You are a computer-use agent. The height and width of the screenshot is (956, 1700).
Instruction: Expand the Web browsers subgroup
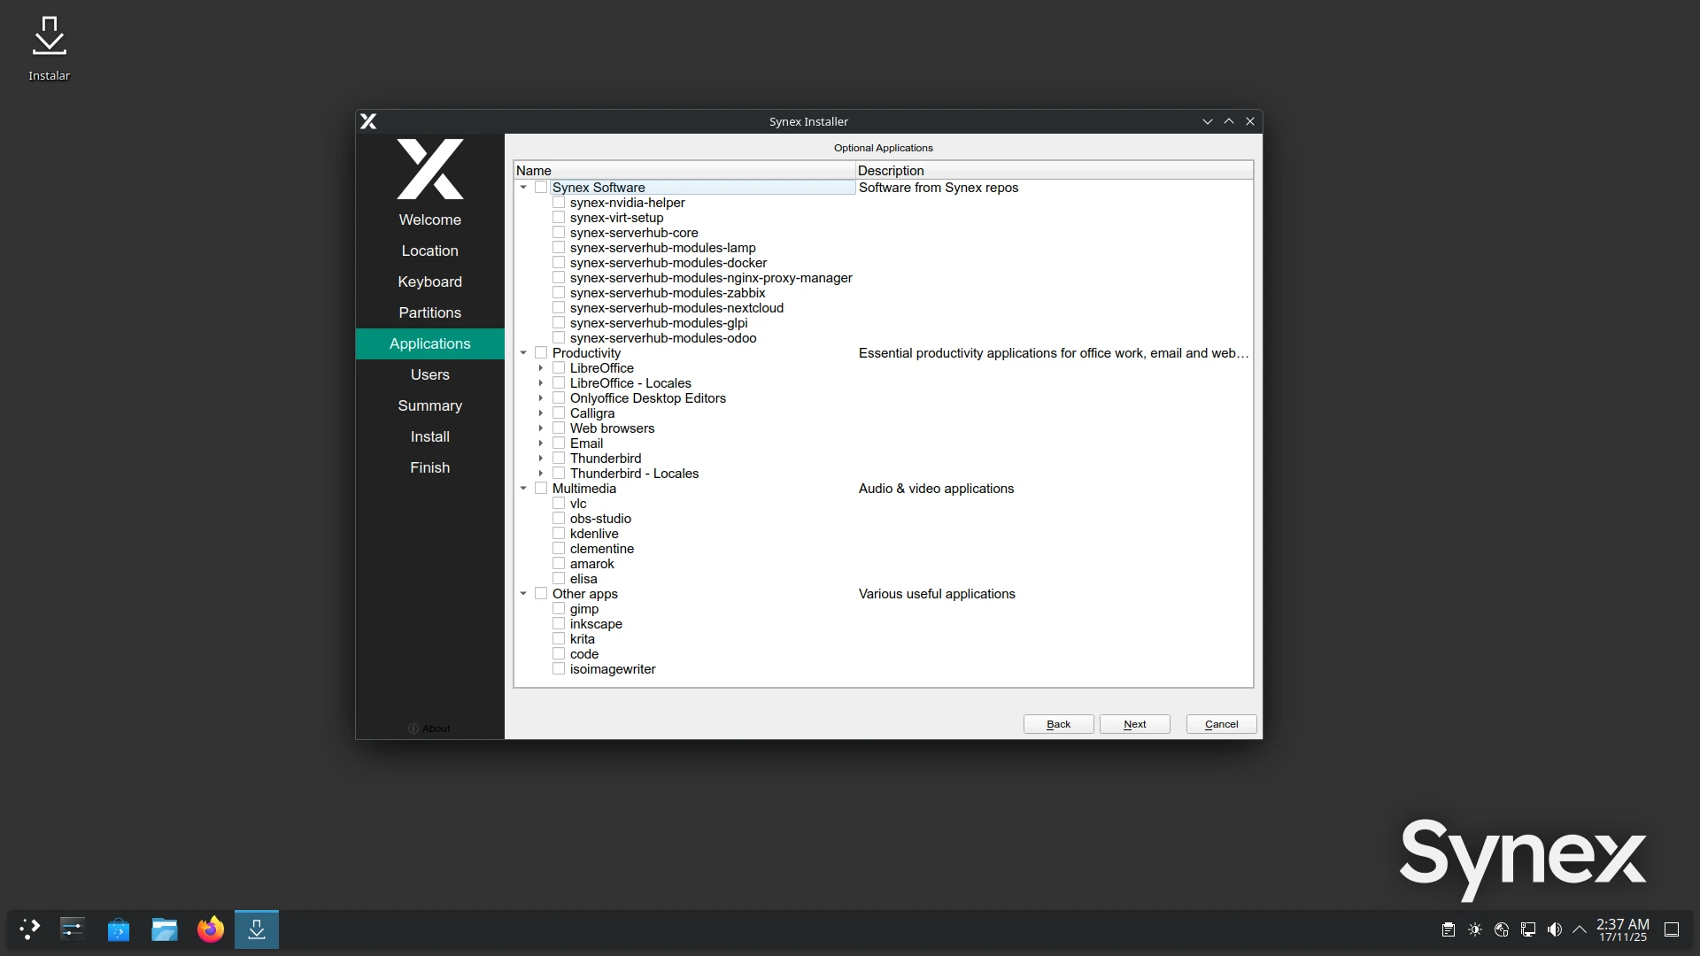[x=541, y=428]
